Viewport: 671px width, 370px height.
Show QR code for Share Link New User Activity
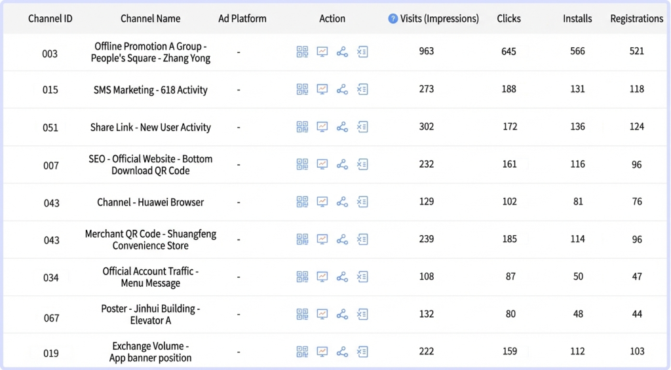point(302,127)
